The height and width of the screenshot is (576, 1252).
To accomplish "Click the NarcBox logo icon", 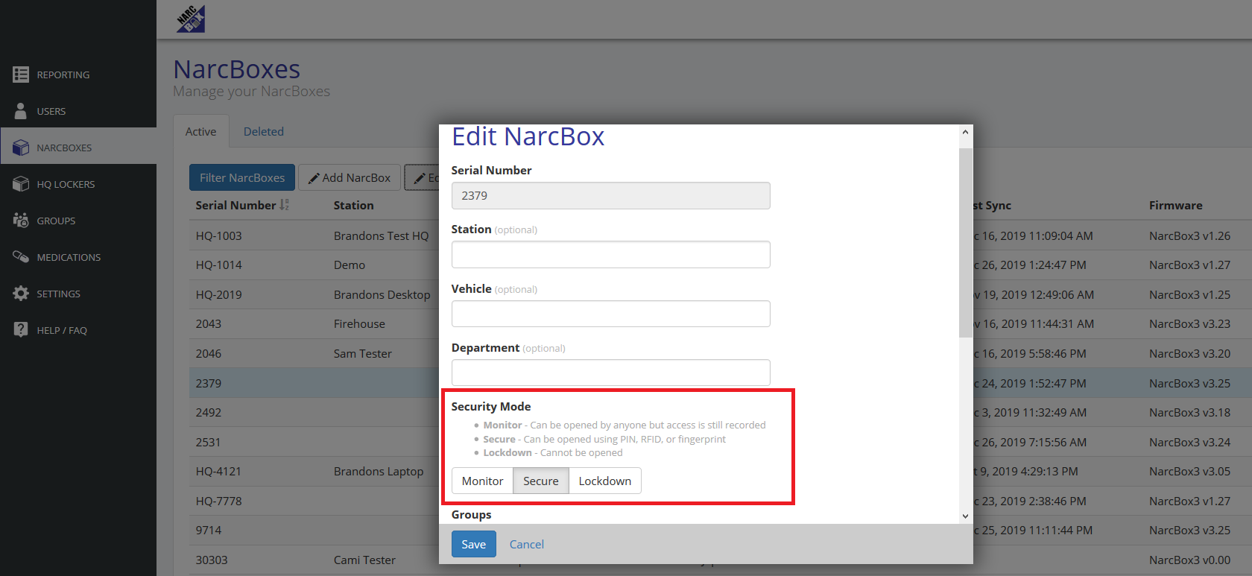I will (x=191, y=19).
